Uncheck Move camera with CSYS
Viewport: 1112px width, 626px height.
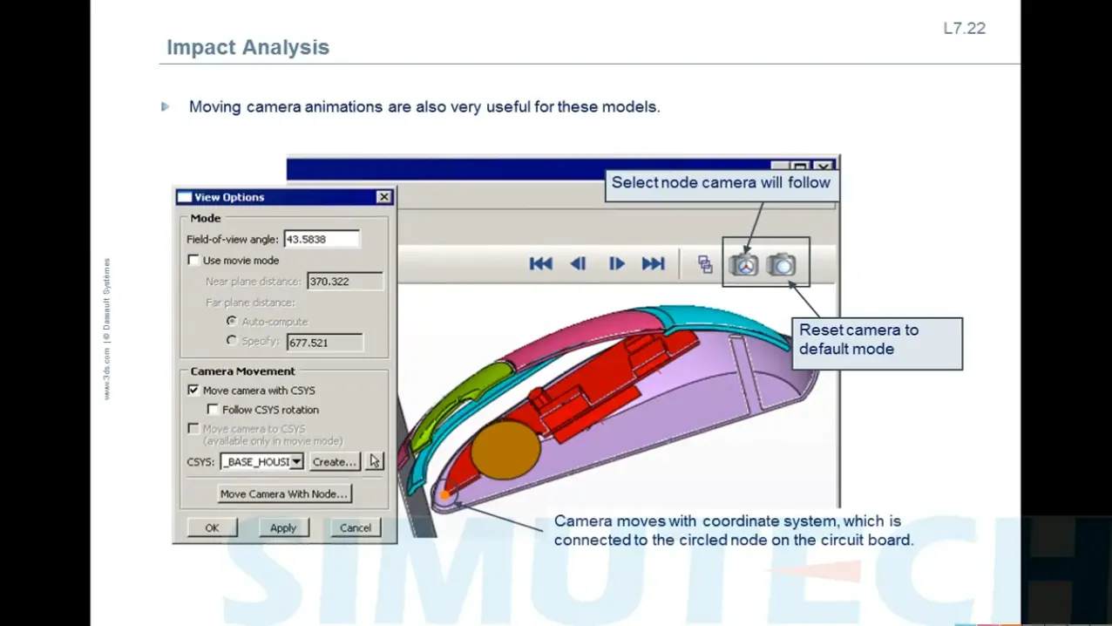(193, 390)
